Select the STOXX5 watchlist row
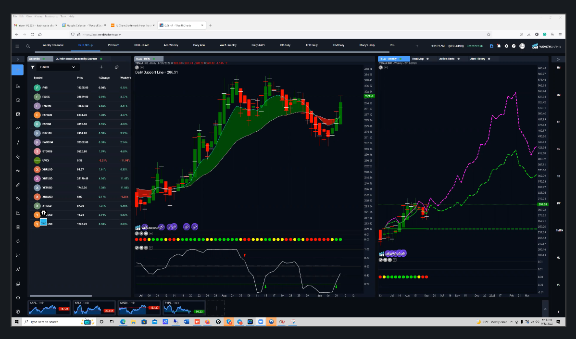 tap(80, 151)
